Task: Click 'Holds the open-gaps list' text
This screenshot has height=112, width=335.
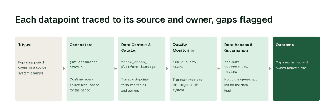Action: coord(241,85)
